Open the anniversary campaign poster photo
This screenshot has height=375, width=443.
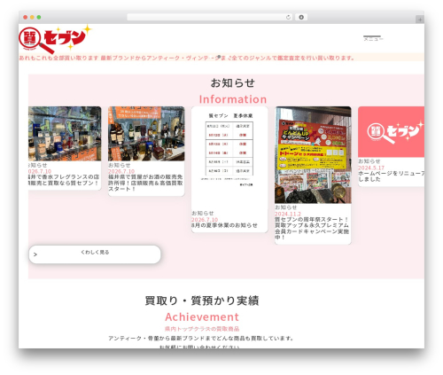pyautogui.click(x=313, y=155)
